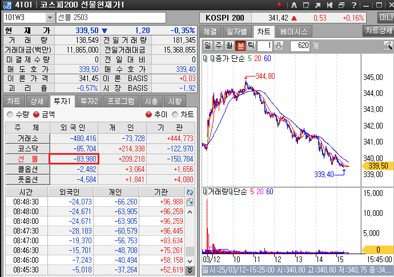Click the plus icon beside the 08:48:30 row
The image size is (394, 277).
[190, 202]
